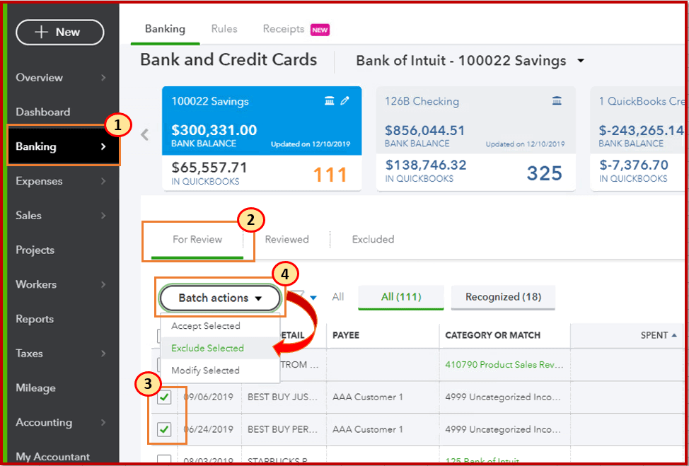Expand the Banking sidebar chevron
689x466 pixels.
point(103,146)
